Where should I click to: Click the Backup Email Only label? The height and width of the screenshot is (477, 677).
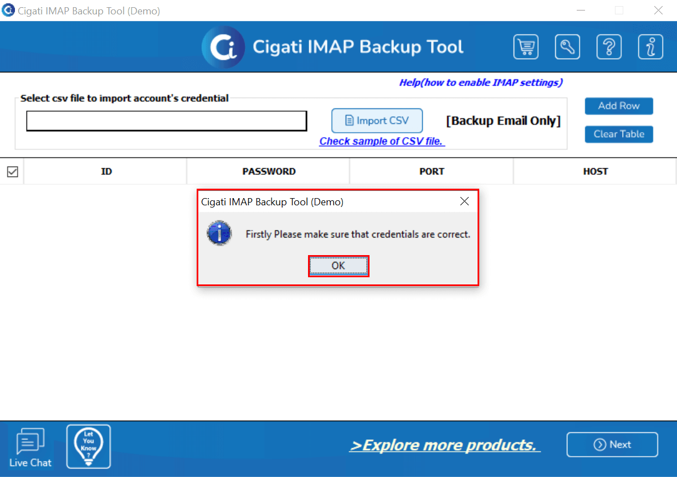[x=503, y=121]
